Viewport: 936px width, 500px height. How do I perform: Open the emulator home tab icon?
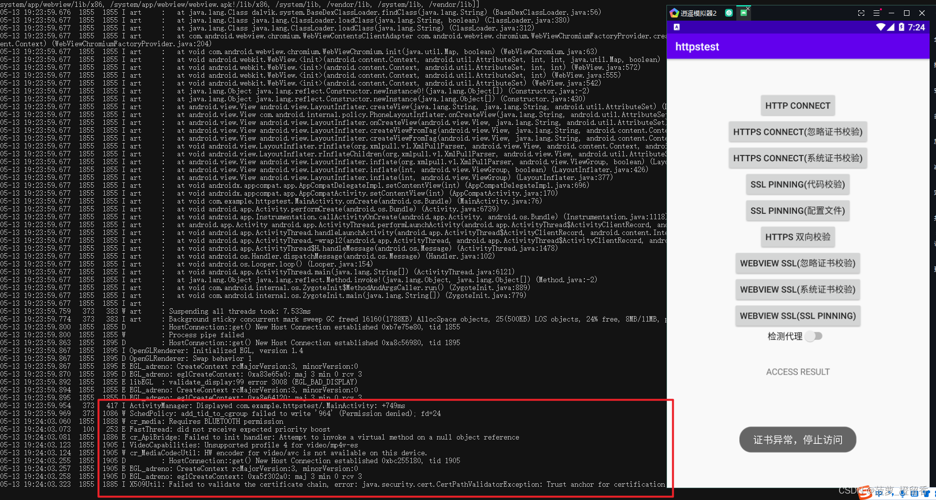pos(729,13)
